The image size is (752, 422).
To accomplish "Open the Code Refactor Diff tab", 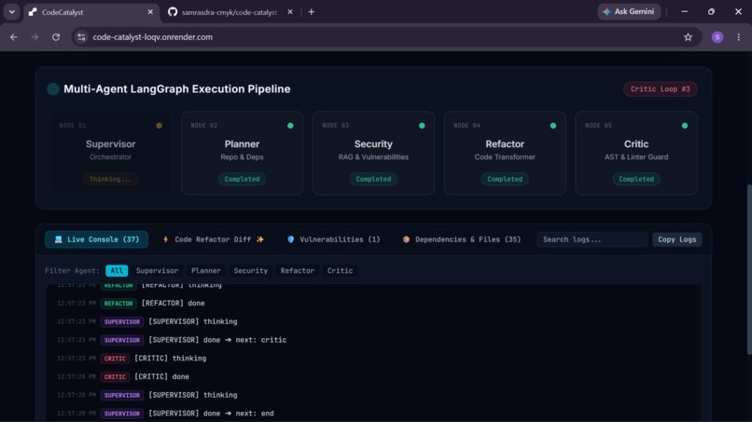I will pyautogui.click(x=214, y=239).
